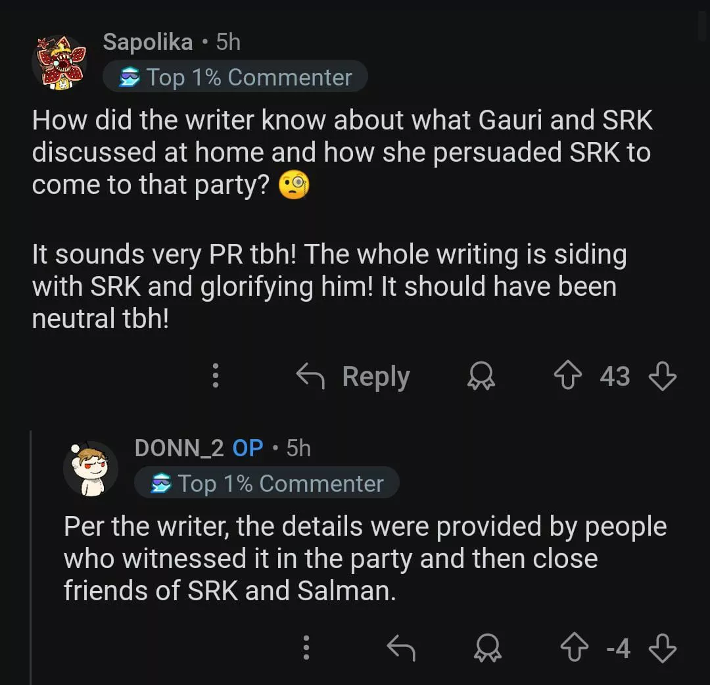Open three-dot options menu on DONN_2's reply

coord(306,649)
